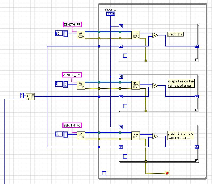212x184 pixels.
Task: Select the ZENITH_FP string constant
Action: [72, 24]
